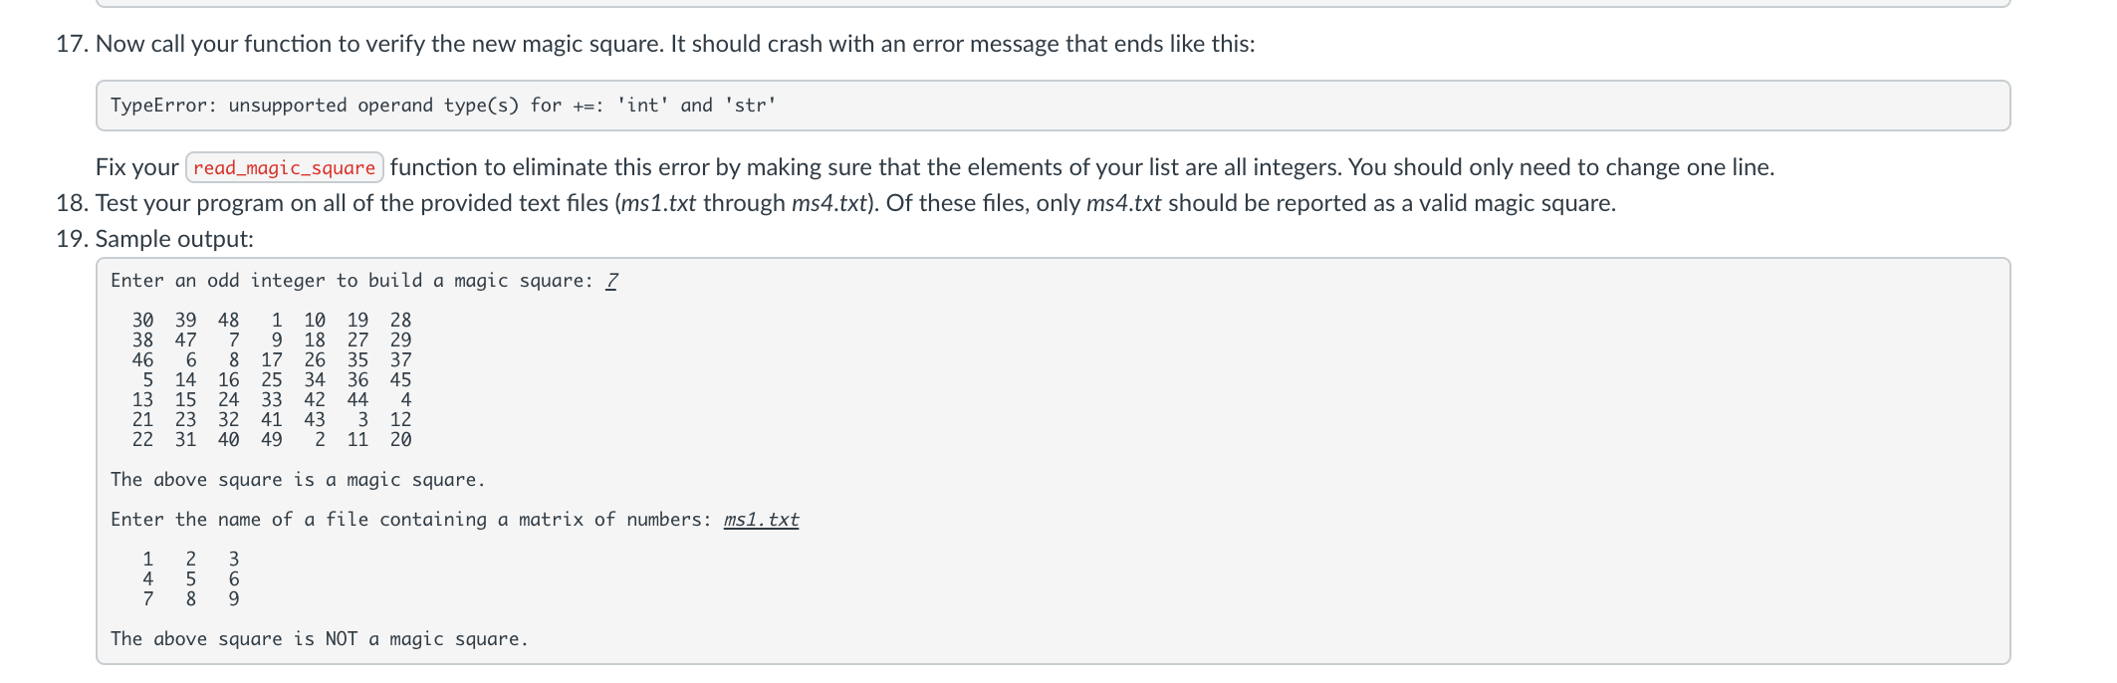Click 'The above square is a magic square.' line

pyautogui.click(x=298, y=480)
